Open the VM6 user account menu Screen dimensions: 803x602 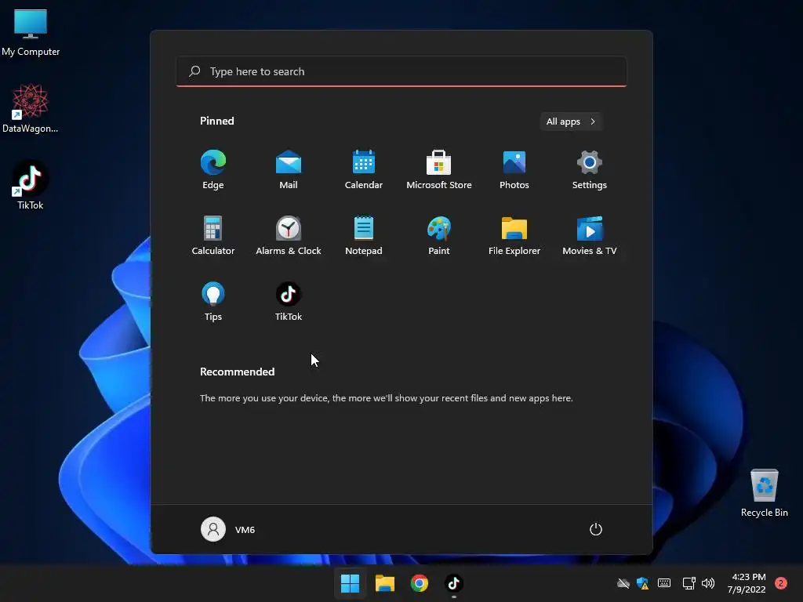(x=228, y=529)
